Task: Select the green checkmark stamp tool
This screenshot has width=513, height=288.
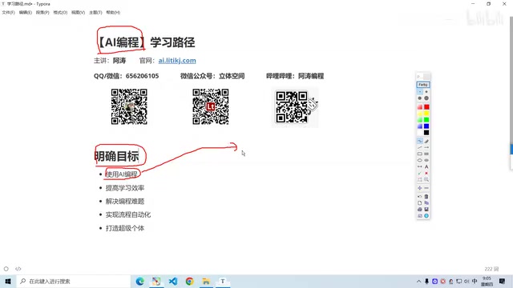Action: (x=420, y=173)
